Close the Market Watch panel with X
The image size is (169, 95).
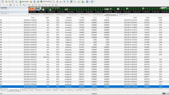click(x=27, y=8)
